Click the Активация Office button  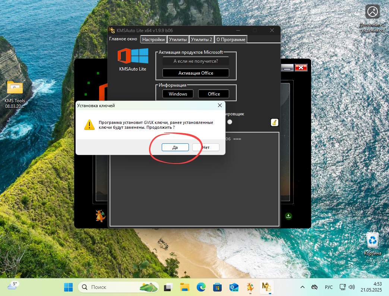196,73
